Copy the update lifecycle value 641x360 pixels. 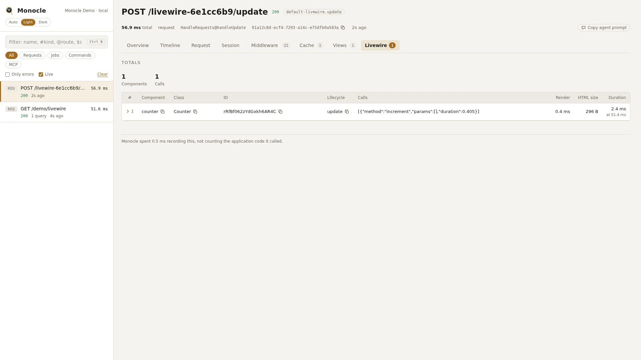pyautogui.click(x=347, y=112)
